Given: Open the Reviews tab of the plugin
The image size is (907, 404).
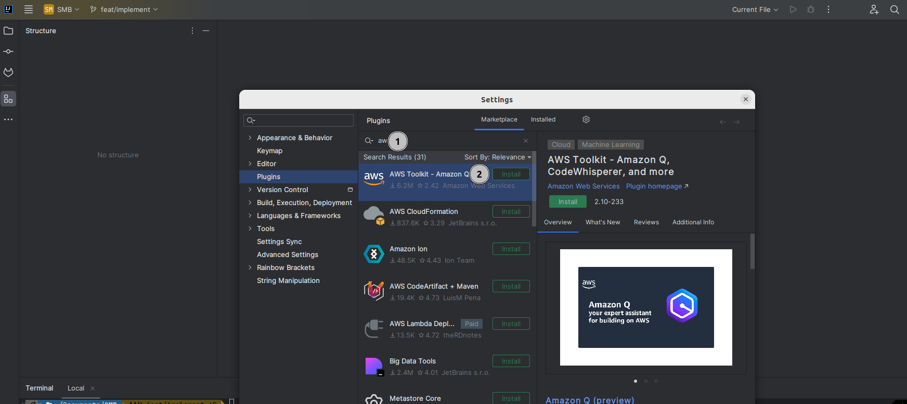Looking at the screenshot, I should (646, 222).
